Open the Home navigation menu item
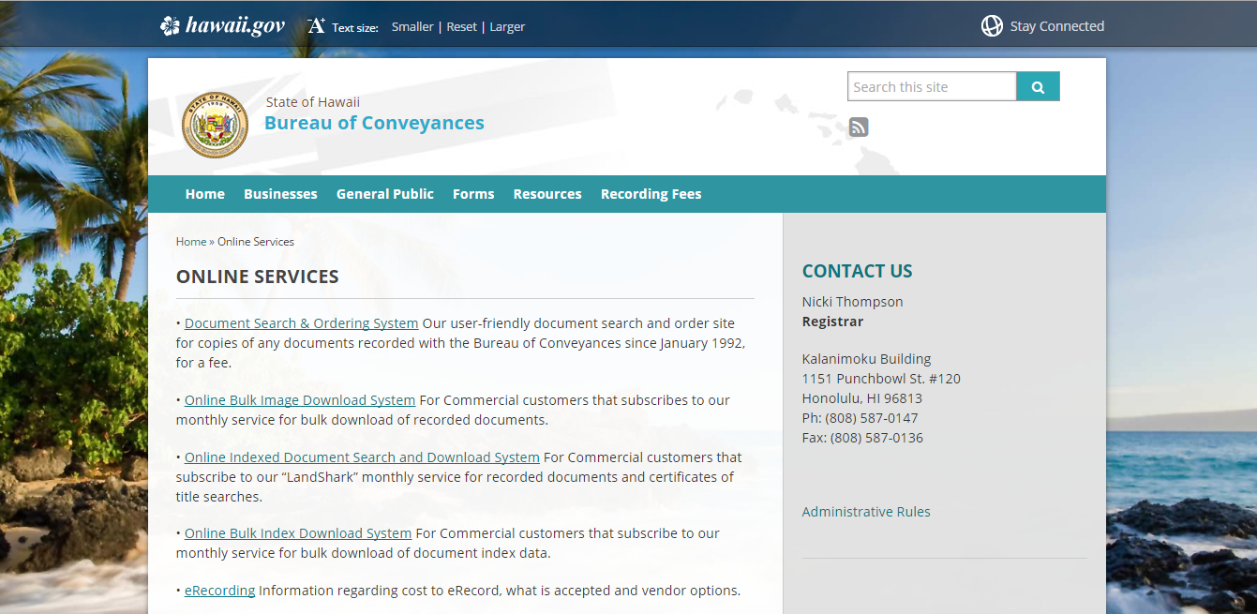This screenshot has height=614, width=1257. tap(204, 193)
